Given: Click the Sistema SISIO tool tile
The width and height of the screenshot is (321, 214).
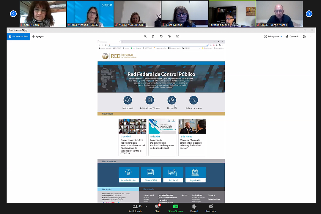Looking at the screenshot, I should [151, 175].
